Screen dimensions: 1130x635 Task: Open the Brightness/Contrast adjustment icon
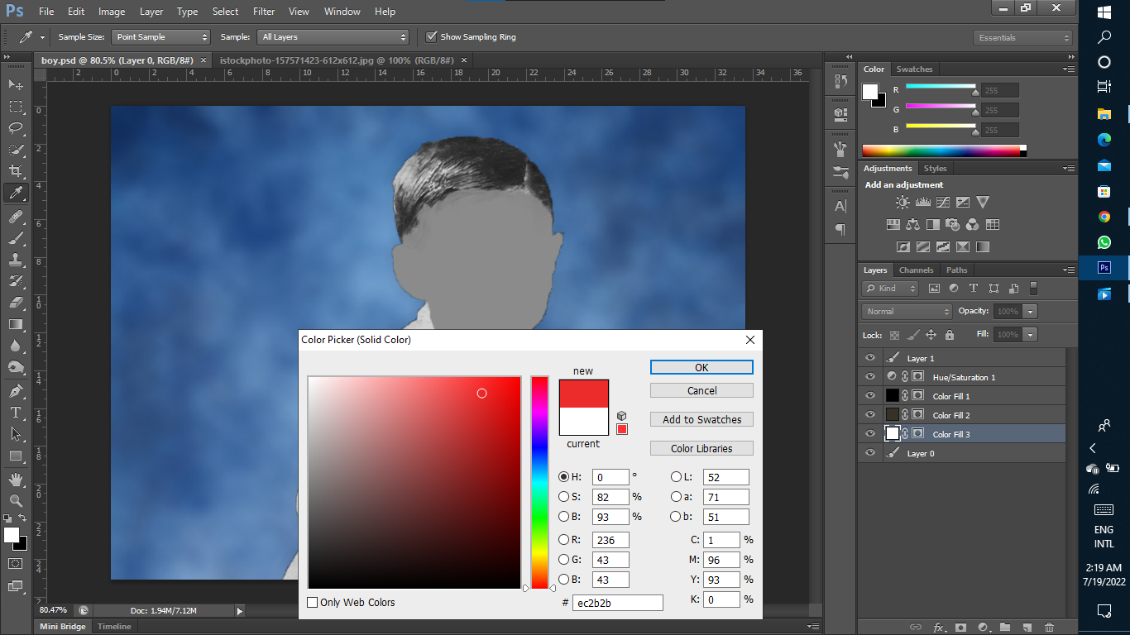coord(902,201)
